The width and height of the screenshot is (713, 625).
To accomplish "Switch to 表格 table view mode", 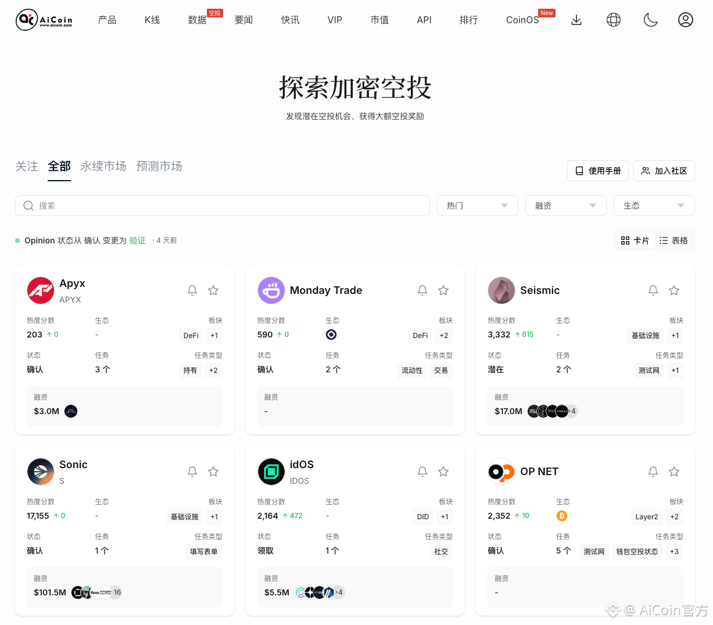I will 673,240.
